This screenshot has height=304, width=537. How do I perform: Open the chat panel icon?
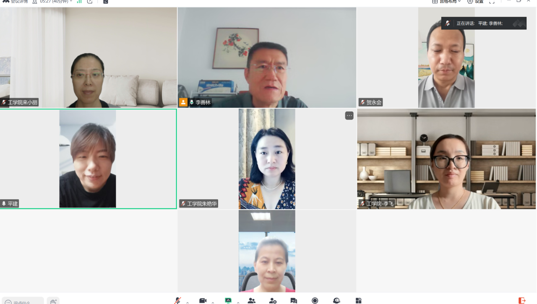pyautogui.click(x=294, y=301)
